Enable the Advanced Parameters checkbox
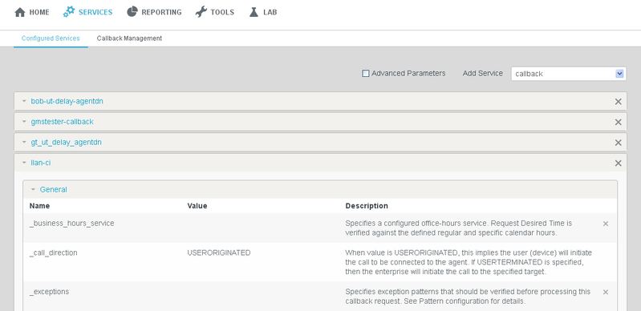Screen dimensions: 641x311 point(366,74)
